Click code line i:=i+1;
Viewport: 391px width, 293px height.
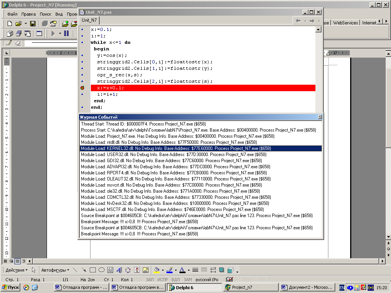tap(107, 94)
